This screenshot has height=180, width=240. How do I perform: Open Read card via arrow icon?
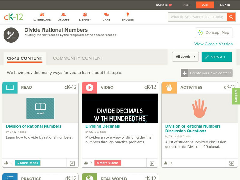(72, 163)
